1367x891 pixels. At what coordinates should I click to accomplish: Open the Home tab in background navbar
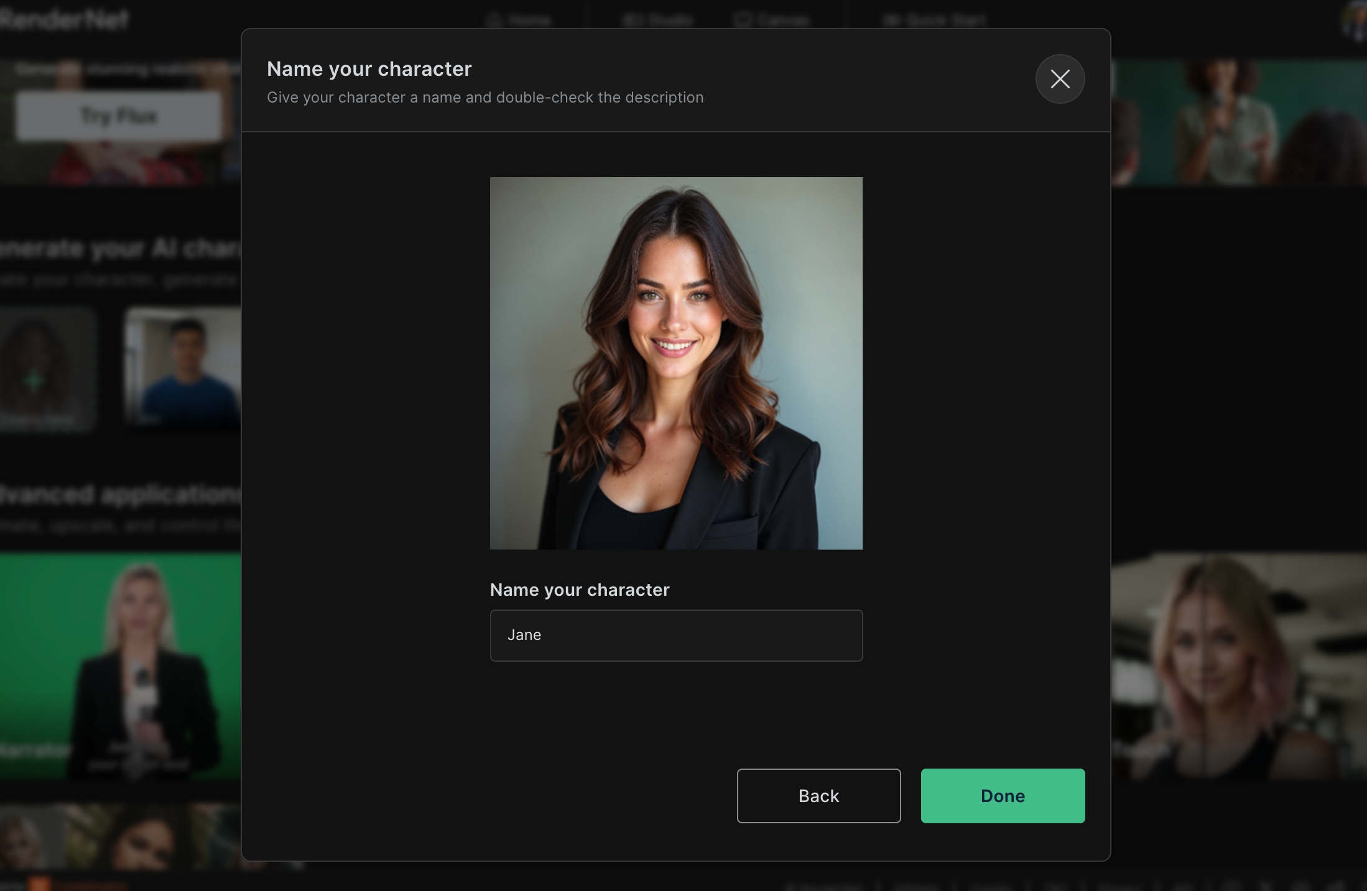519,20
